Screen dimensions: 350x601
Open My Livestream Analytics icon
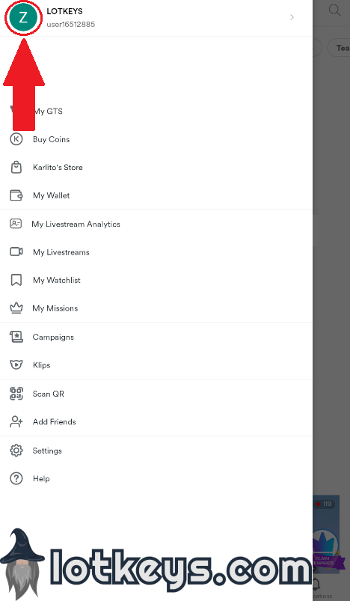(16, 224)
